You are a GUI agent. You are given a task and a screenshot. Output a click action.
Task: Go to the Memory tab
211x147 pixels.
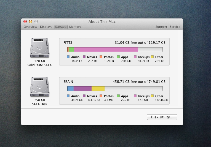point(75,27)
